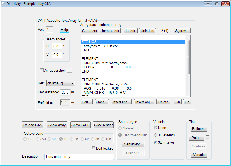Click the small square beside Polars

coord(208,138)
